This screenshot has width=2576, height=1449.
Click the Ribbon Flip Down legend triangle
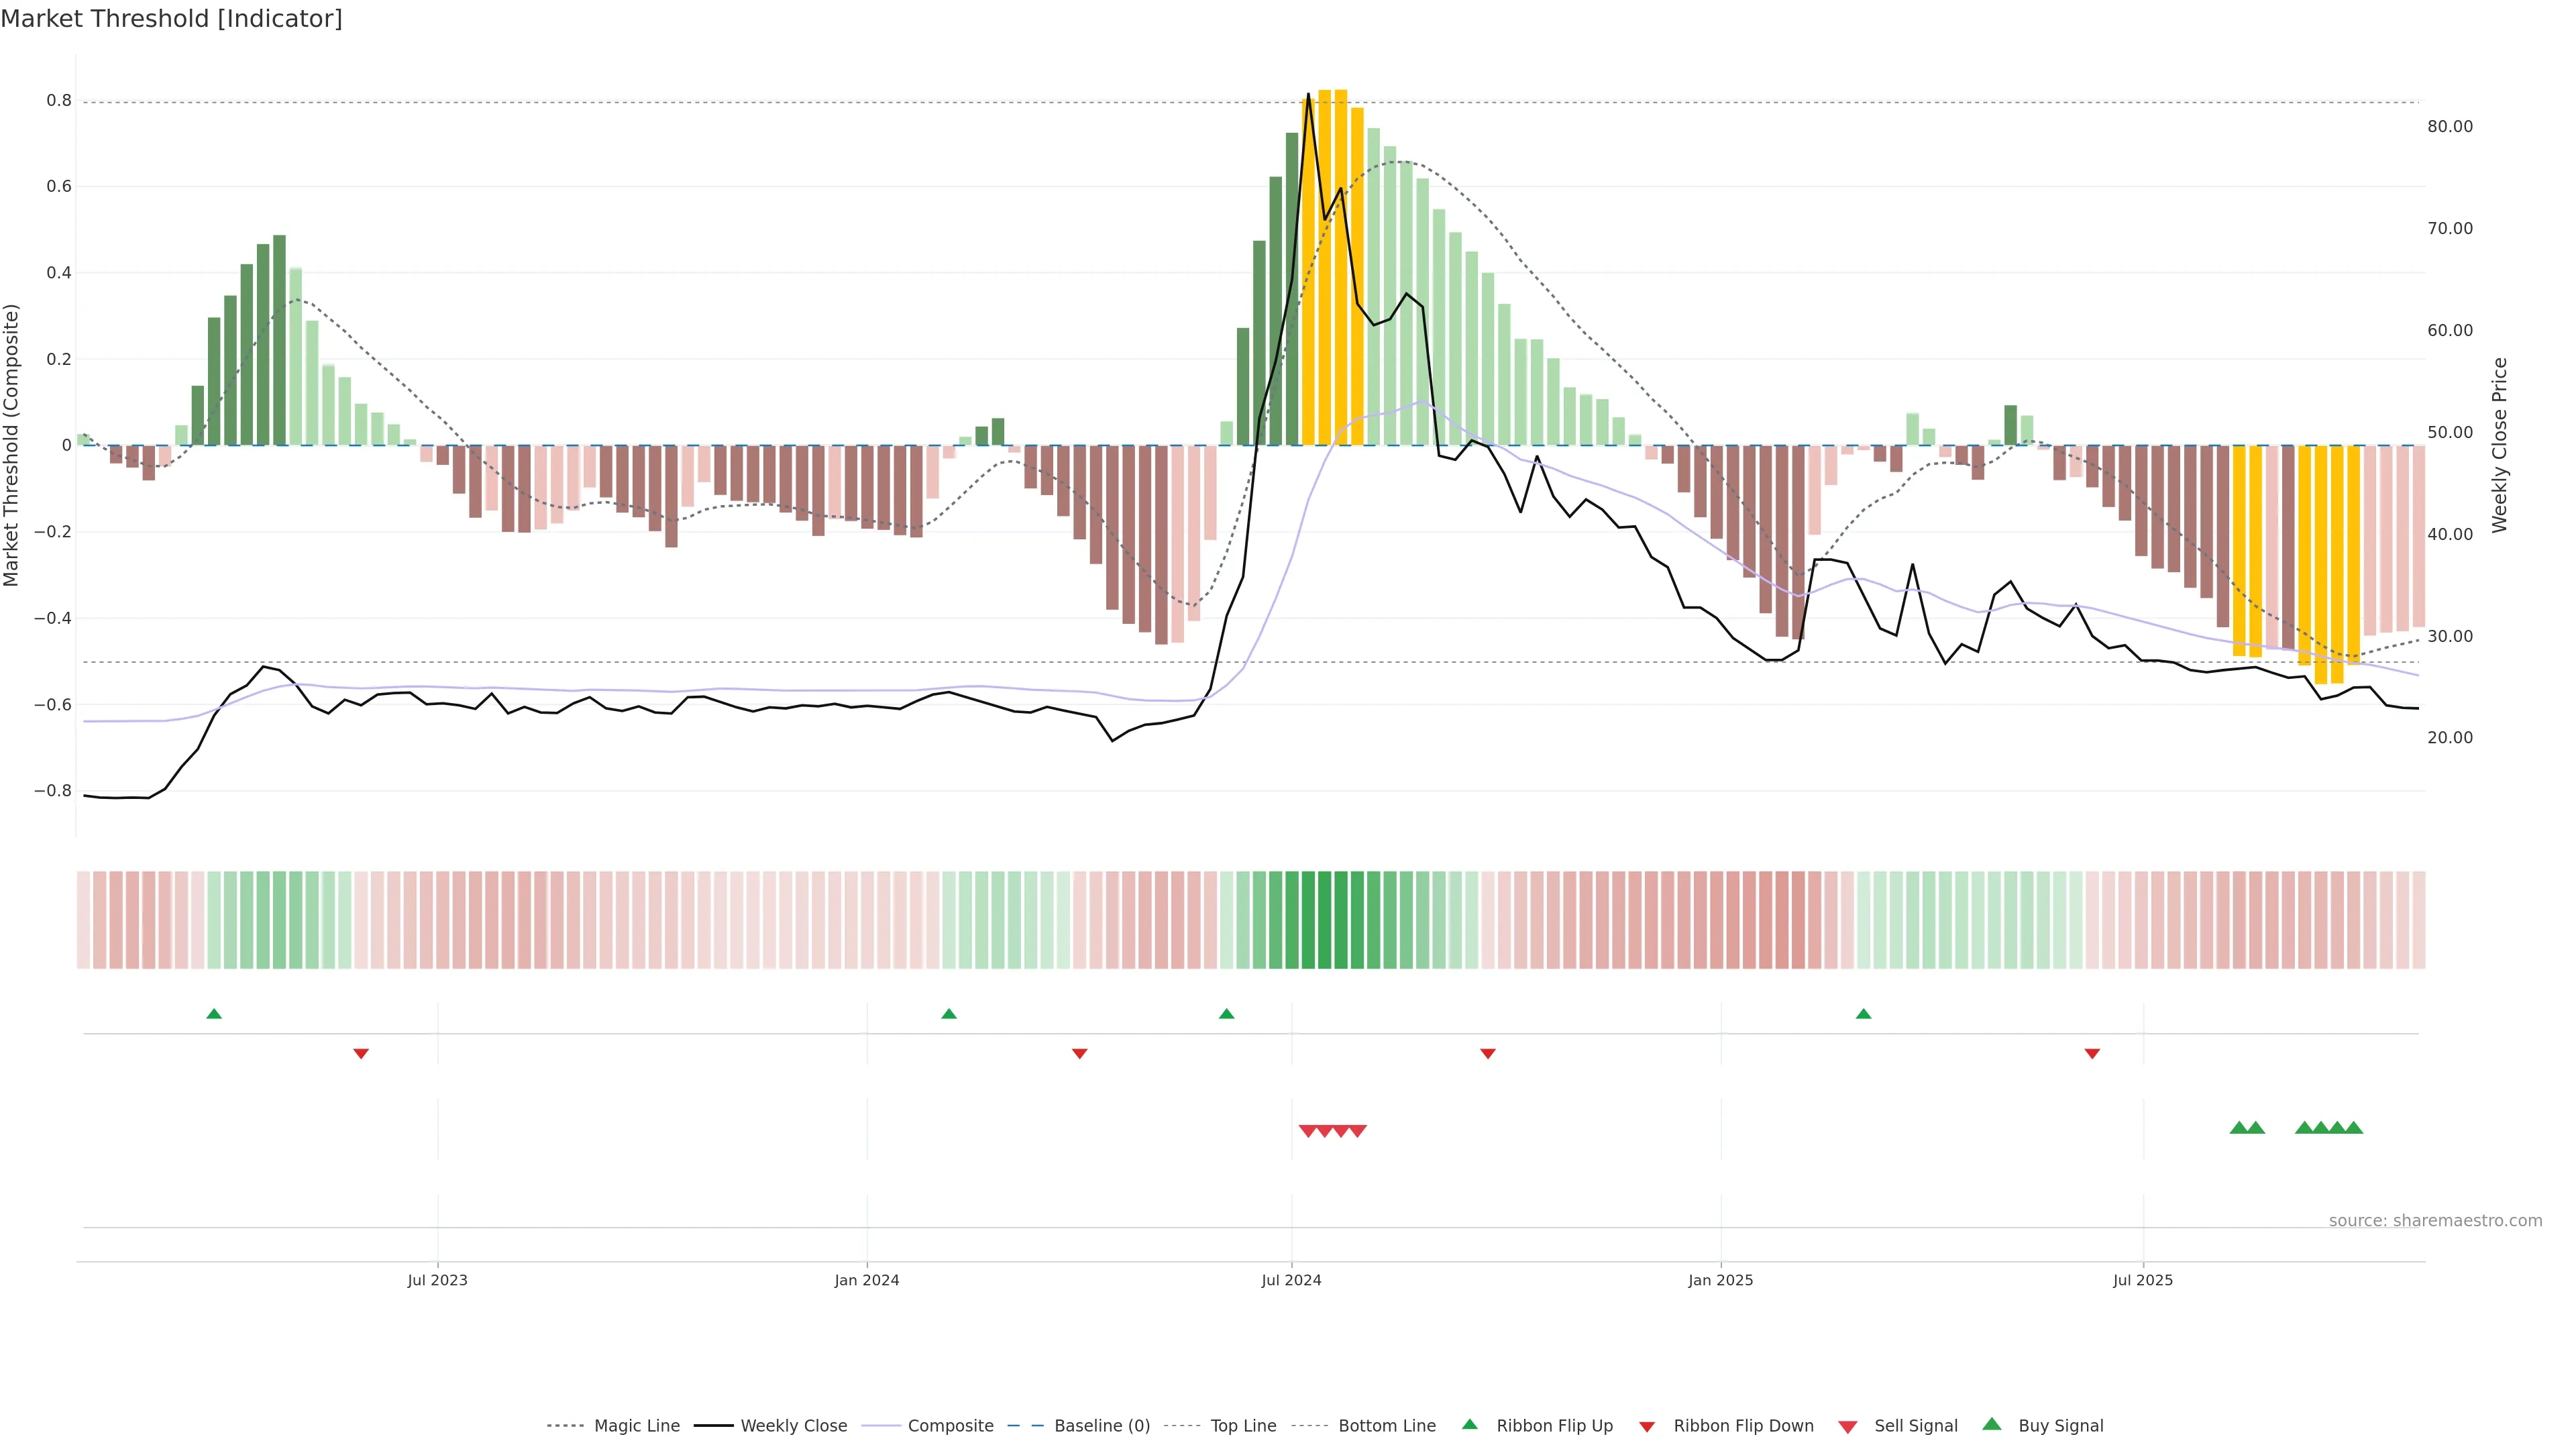(x=1646, y=1427)
